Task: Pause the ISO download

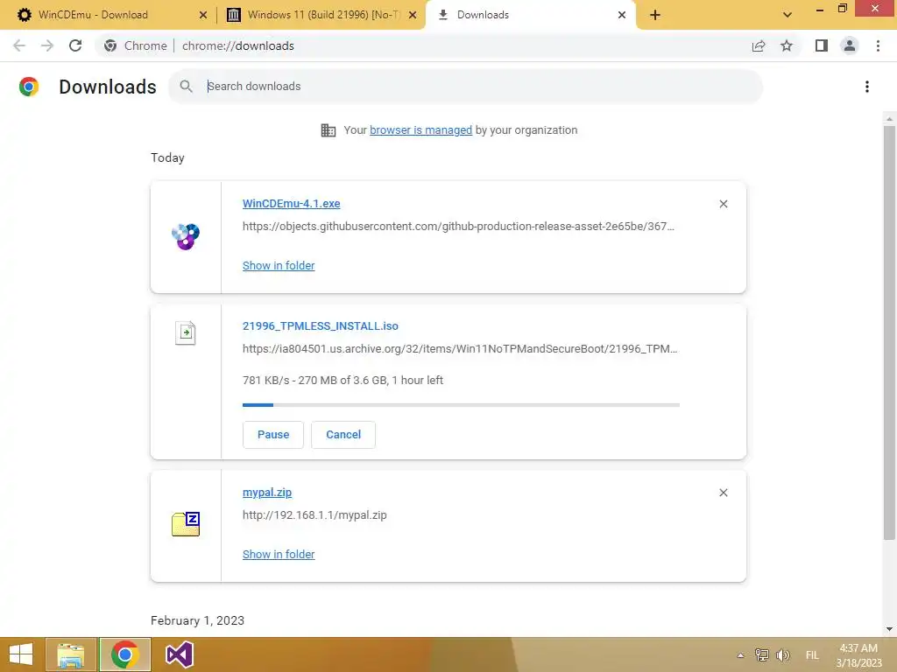Action: click(273, 435)
